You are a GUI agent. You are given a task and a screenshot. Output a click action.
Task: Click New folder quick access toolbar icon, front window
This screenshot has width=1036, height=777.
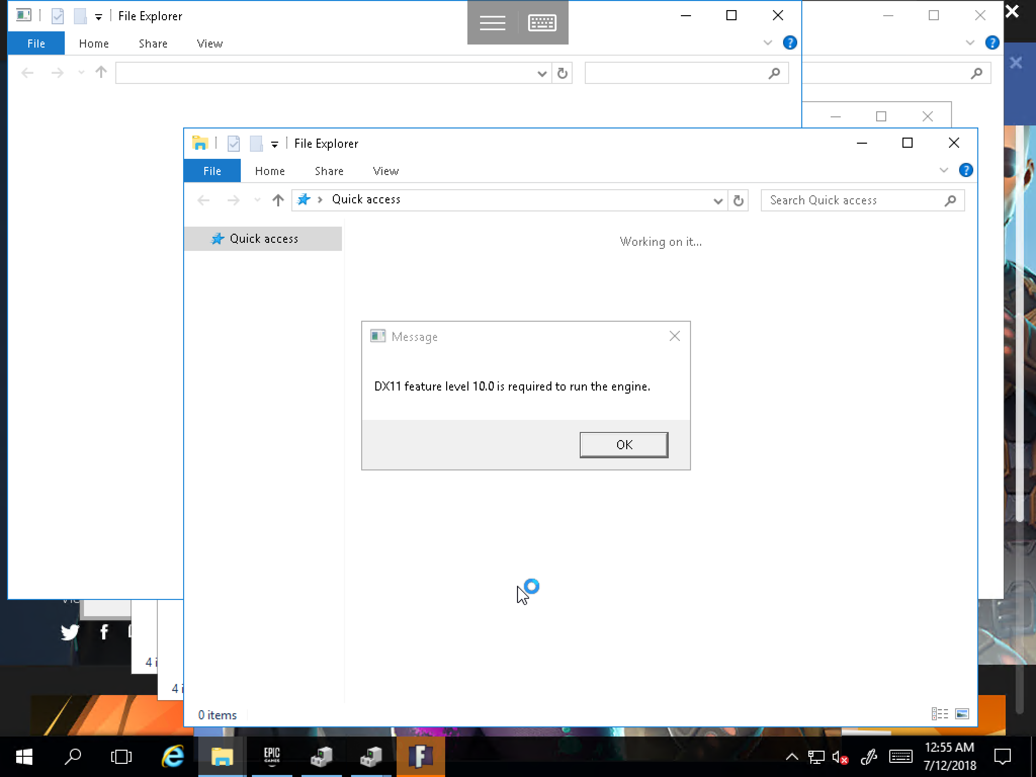tap(256, 144)
